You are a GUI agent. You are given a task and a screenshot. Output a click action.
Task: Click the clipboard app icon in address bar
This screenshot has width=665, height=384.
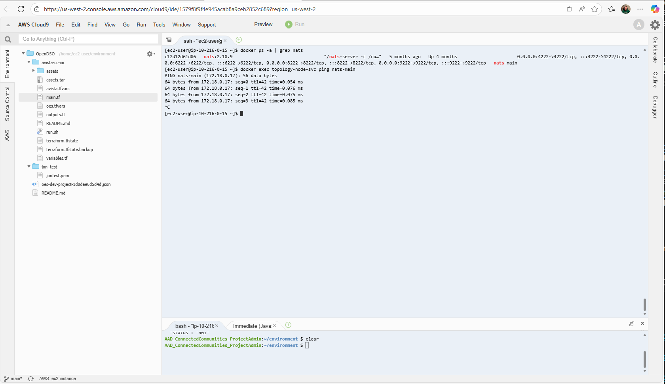pos(569,9)
